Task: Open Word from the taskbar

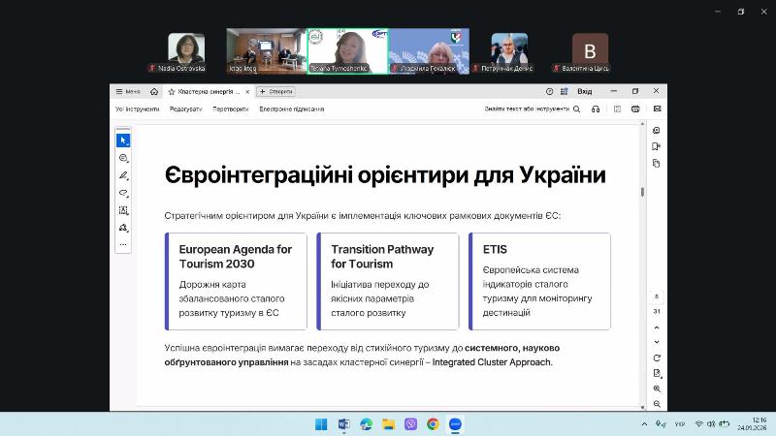Action: pyautogui.click(x=343, y=424)
